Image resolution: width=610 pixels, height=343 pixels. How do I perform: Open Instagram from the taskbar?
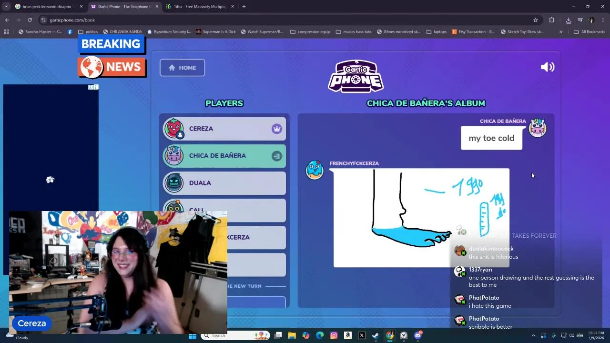(334, 335)
